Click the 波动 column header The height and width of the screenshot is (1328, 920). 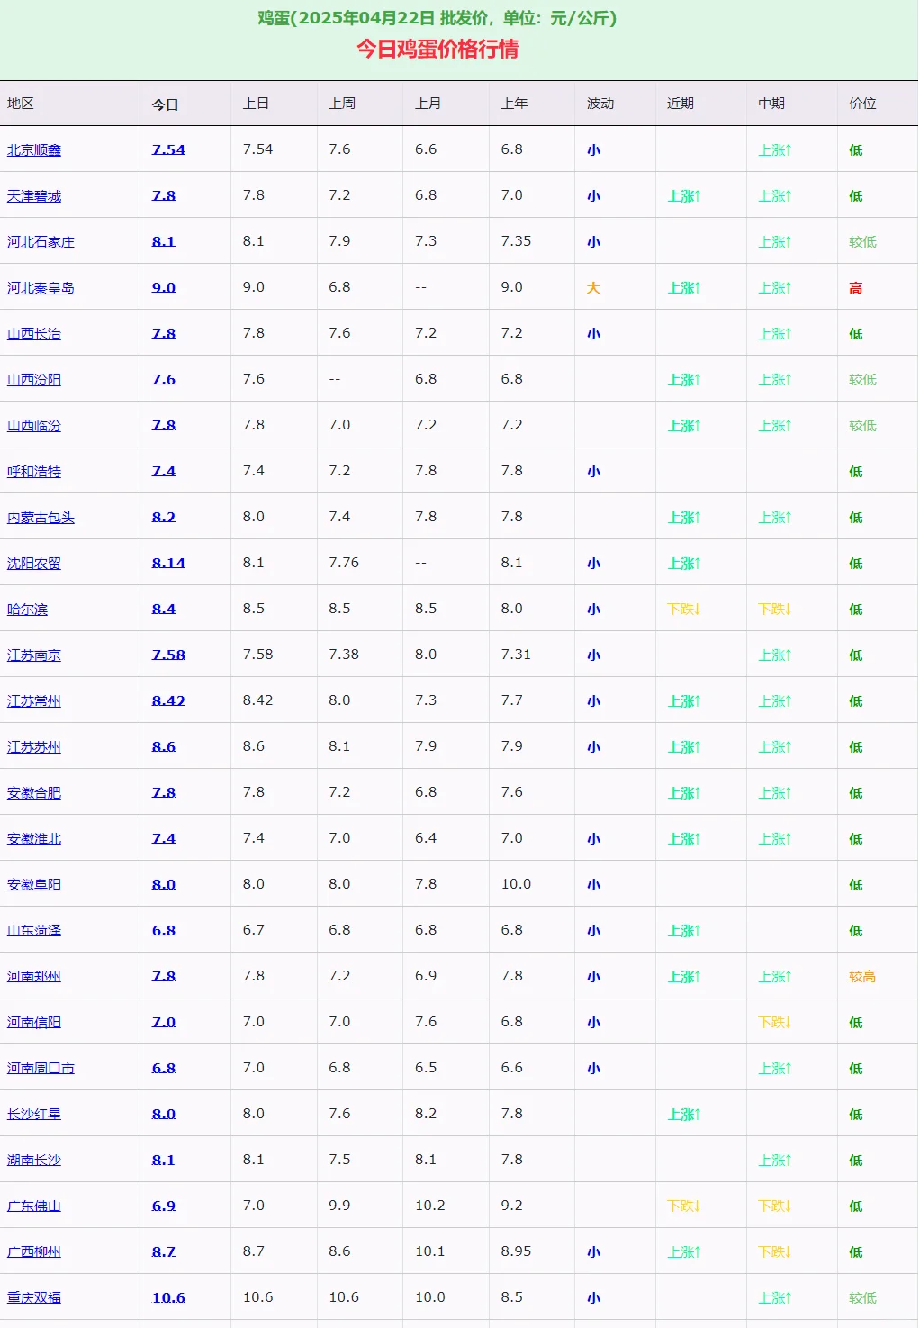(600, 104)
